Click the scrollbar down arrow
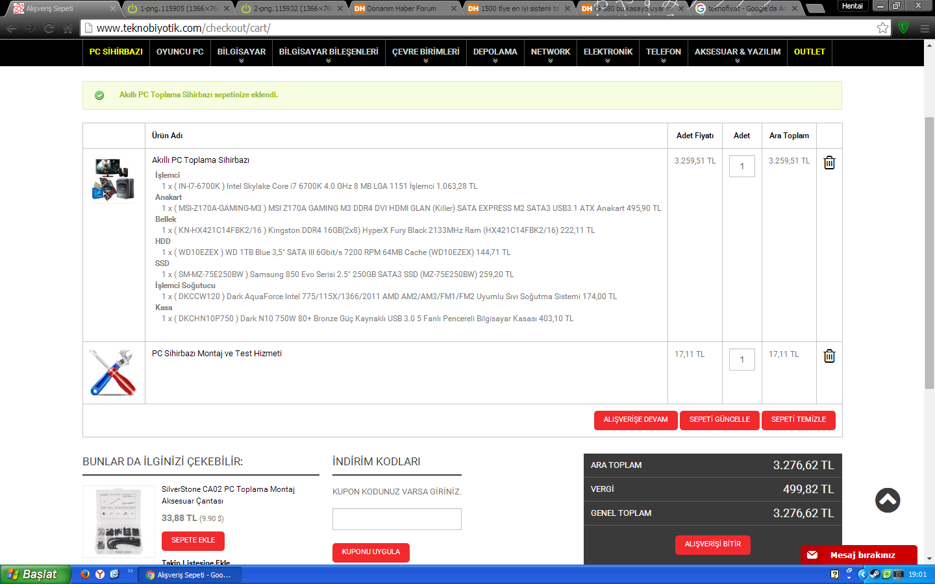The image size is (935, 584). pos(929,559)
